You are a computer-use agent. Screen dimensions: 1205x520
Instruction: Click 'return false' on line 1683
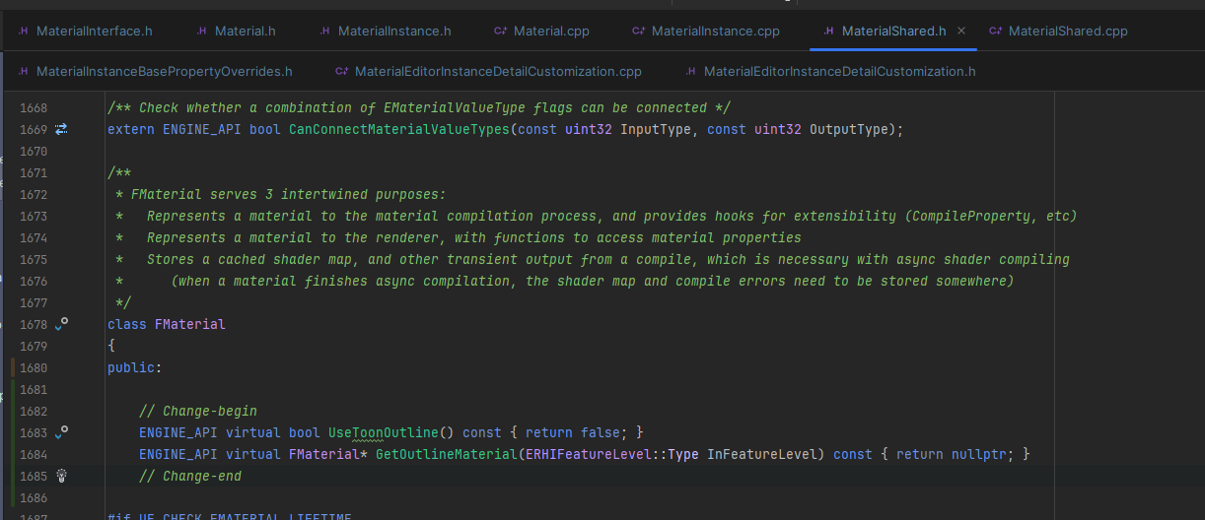click(x=573, y=432)
